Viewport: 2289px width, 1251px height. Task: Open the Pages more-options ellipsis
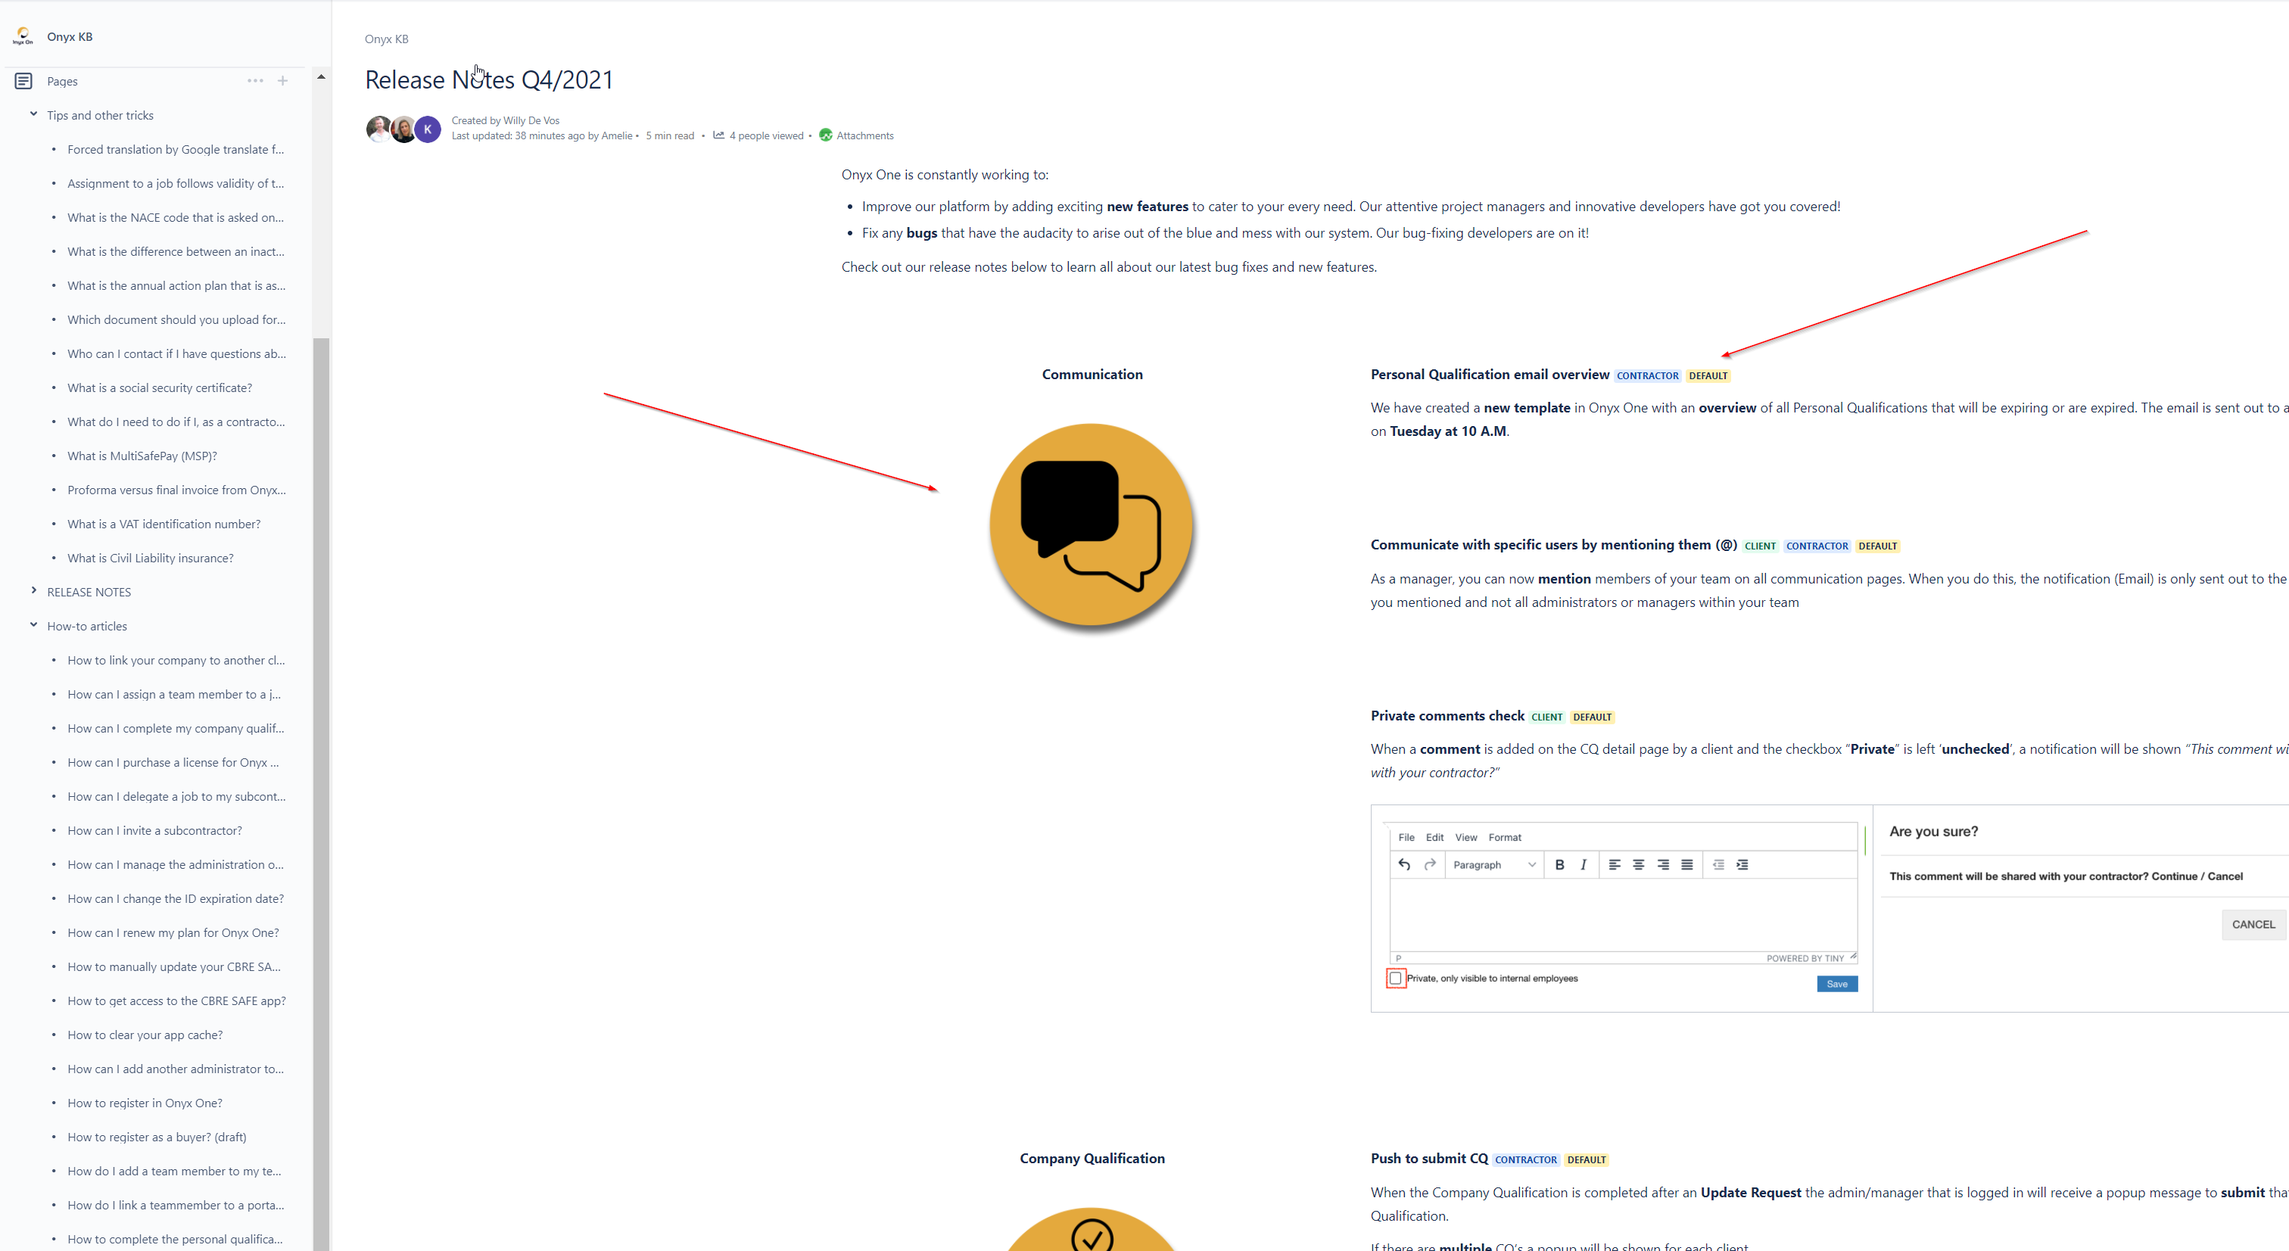pos(255,81)
